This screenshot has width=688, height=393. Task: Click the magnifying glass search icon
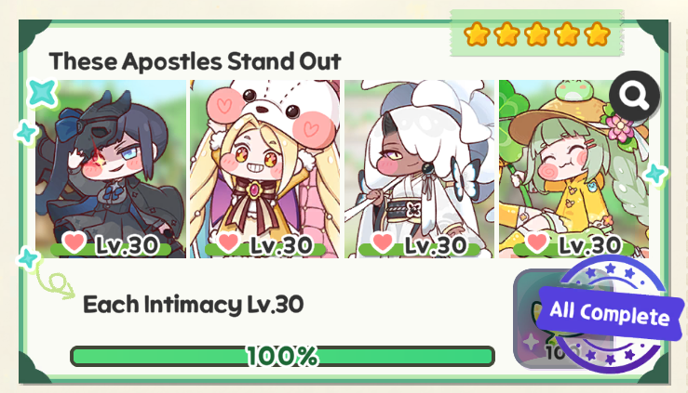click(635, 95)
